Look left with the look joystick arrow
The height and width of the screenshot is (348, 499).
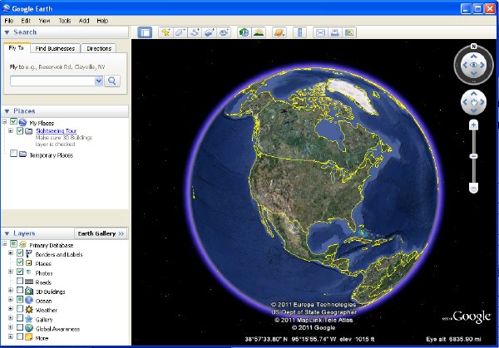pyautogui.click(x=465, y=65)
